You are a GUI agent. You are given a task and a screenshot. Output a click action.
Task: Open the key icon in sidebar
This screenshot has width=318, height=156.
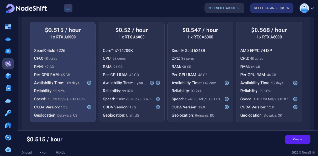[x=8, y=113]
